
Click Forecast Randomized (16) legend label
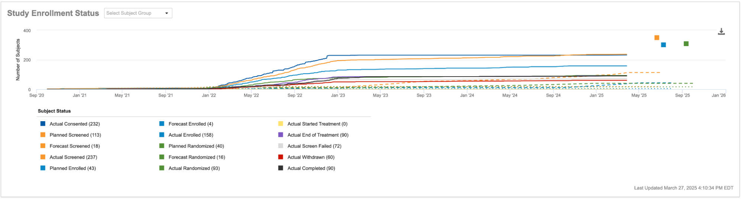coord(197,157)
